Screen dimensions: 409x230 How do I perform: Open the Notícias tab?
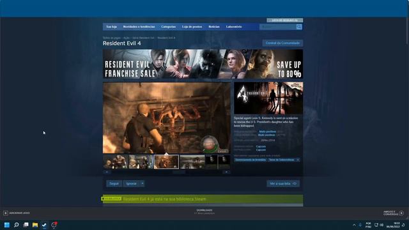(x=214, y=27)
